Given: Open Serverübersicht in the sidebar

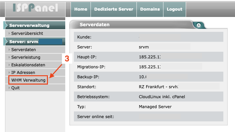Looking at the screenshot, I should (27, 33).
